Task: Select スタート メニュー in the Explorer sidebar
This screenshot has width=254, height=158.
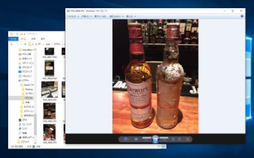Action: coord(26,63)
